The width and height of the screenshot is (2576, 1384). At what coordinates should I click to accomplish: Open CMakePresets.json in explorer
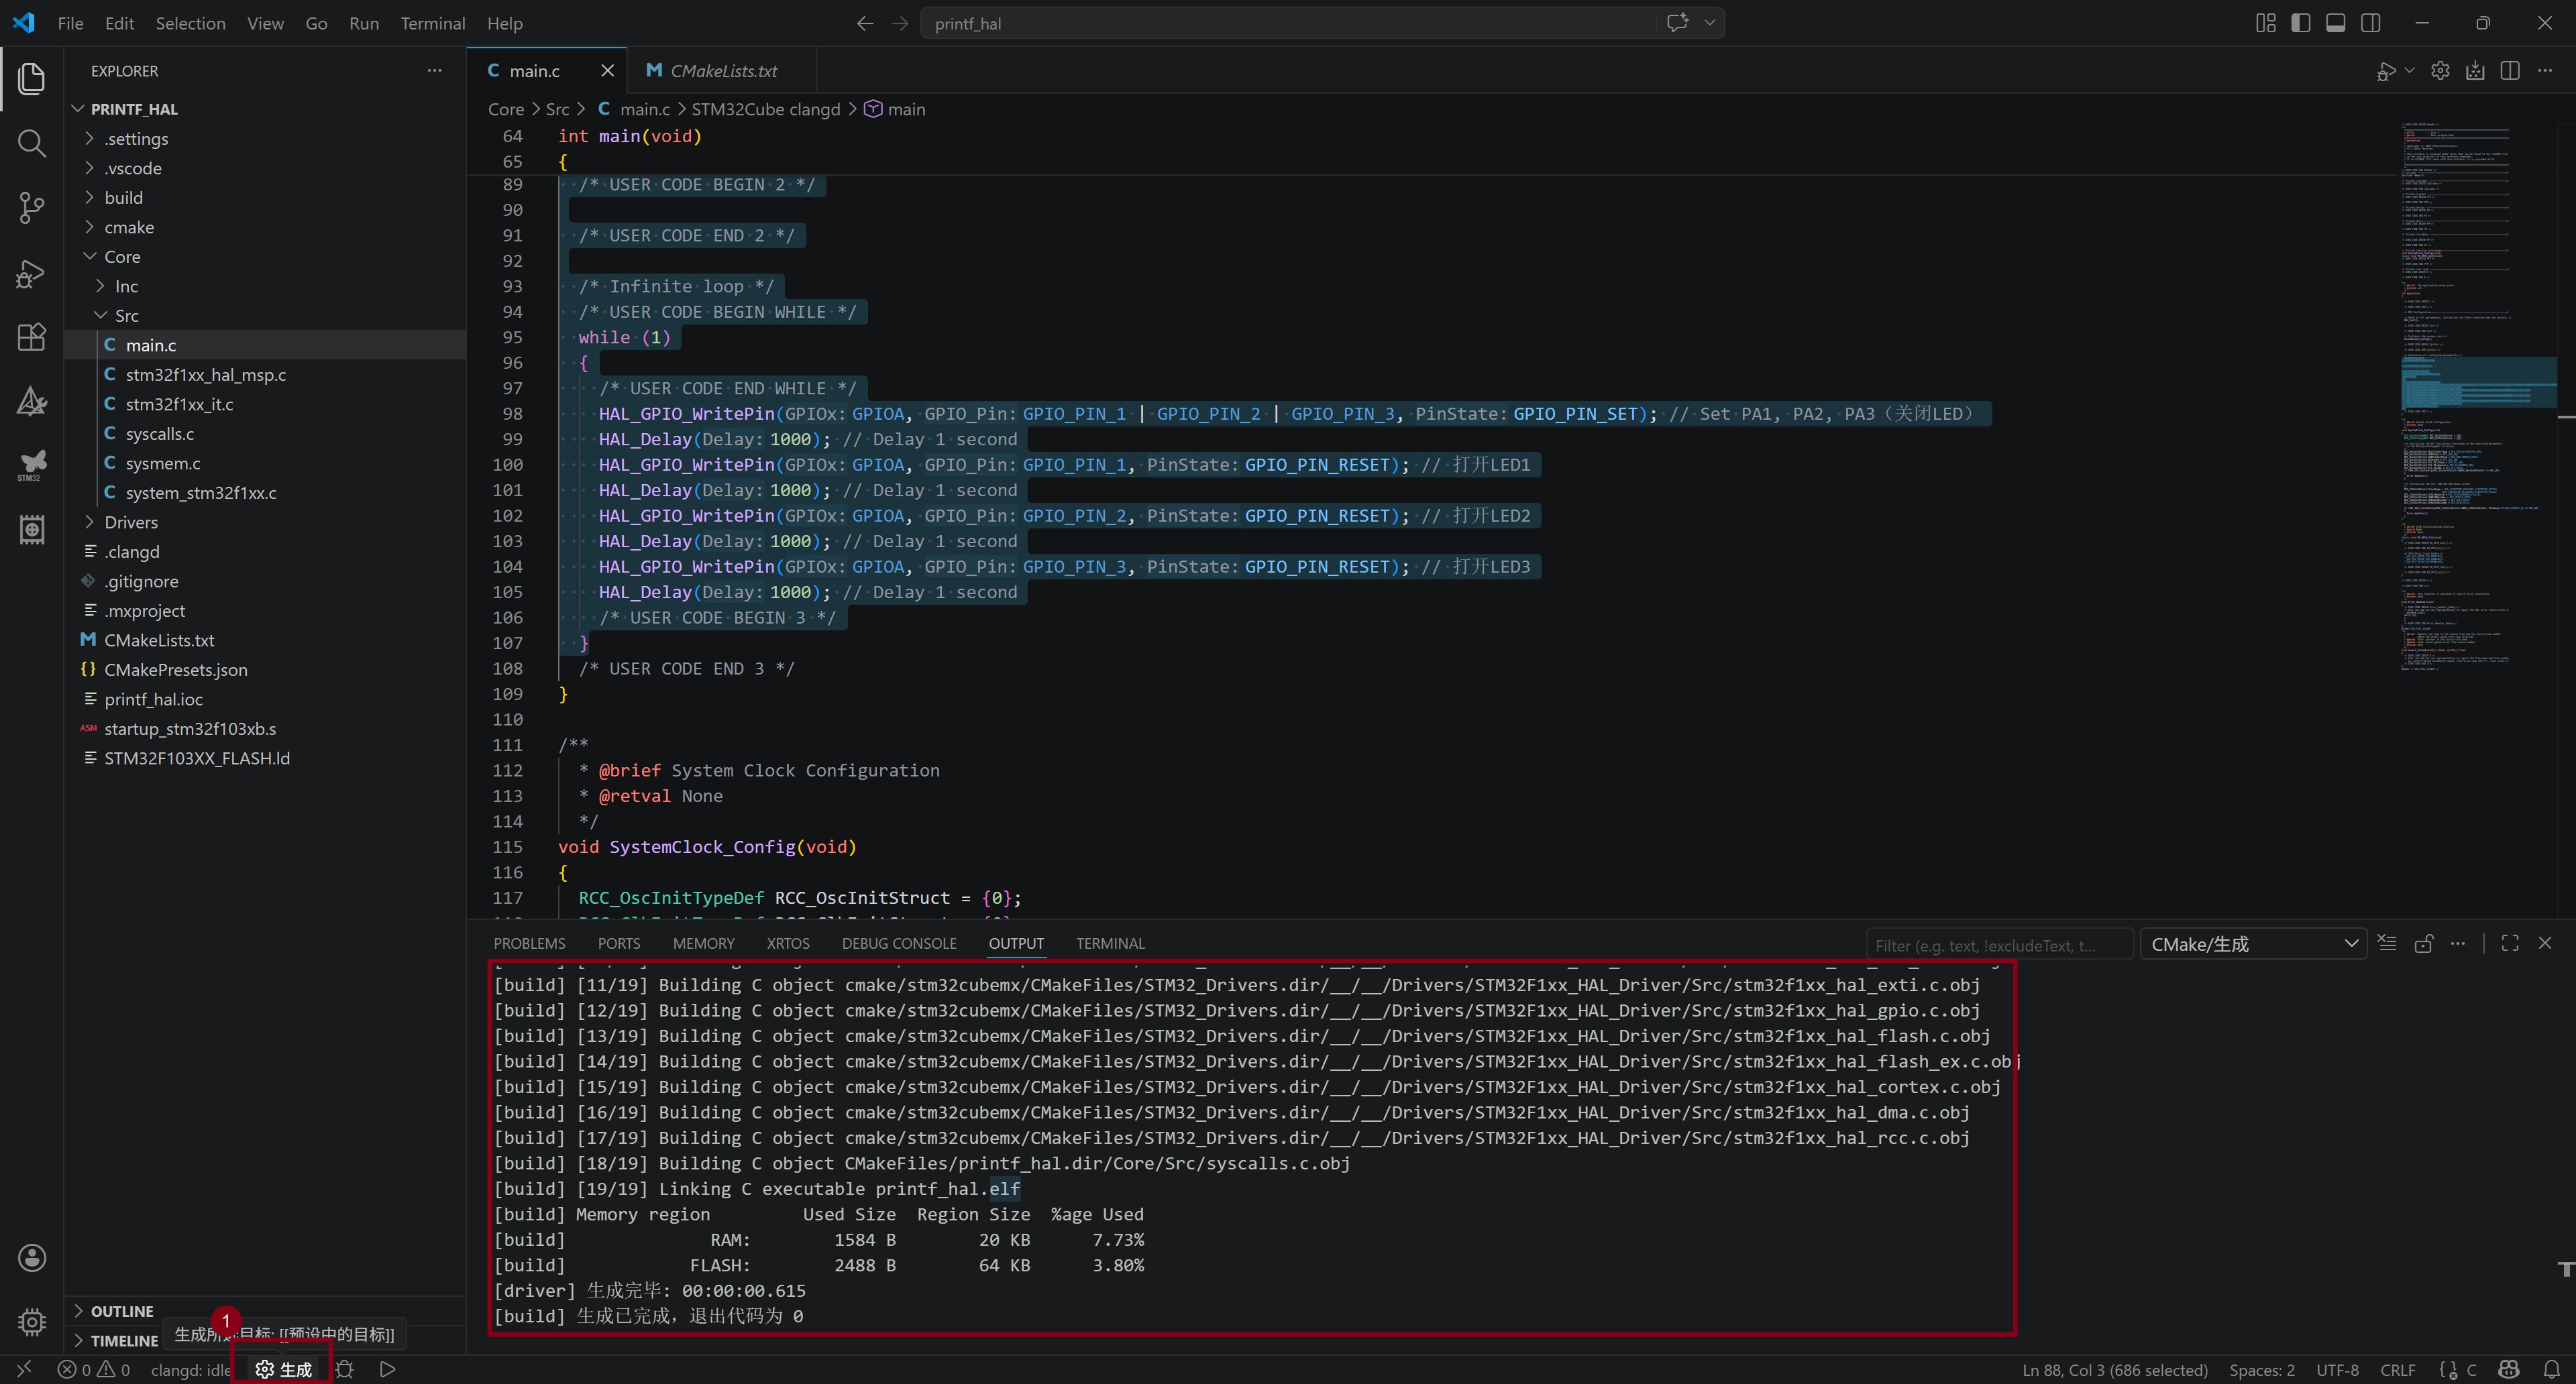(265, 669)
